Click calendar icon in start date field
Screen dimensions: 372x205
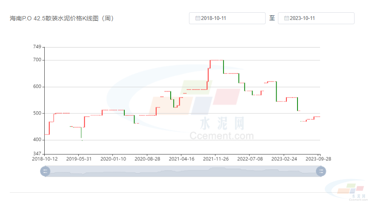click(x=197, y=18)
